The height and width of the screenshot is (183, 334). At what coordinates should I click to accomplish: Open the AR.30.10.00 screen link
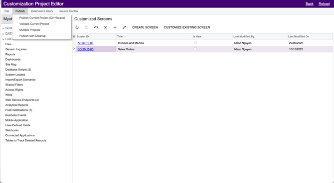85,43
